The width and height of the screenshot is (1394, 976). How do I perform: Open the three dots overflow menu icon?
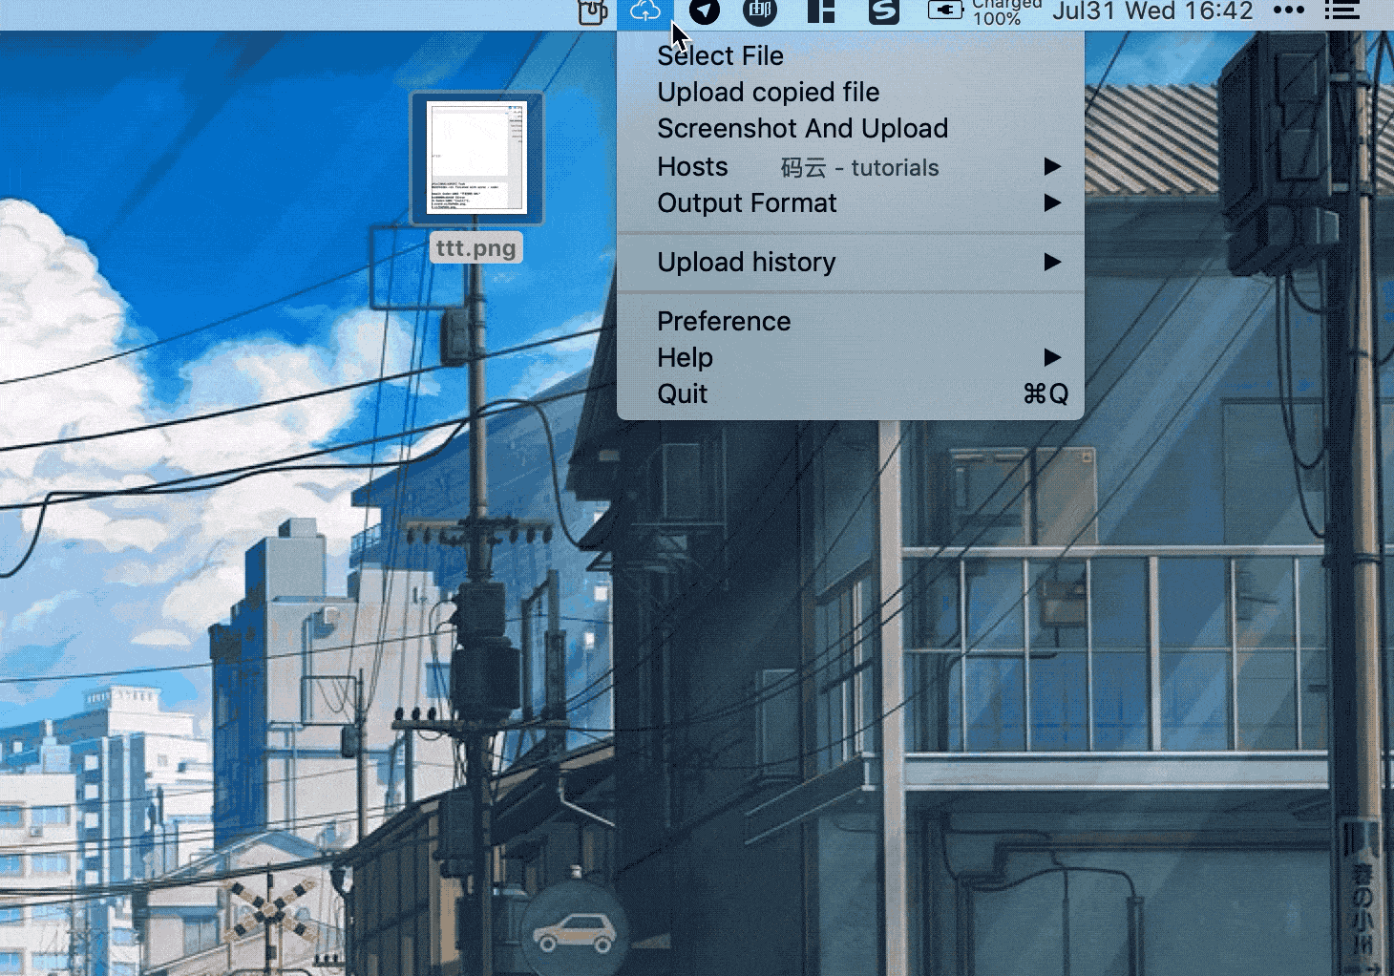click(1289, 11)
